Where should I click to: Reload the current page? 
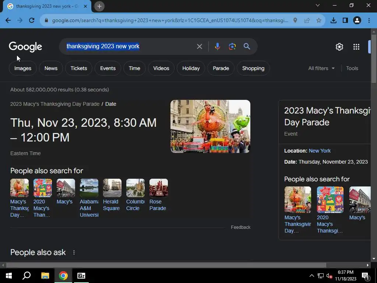pos(32,21)
